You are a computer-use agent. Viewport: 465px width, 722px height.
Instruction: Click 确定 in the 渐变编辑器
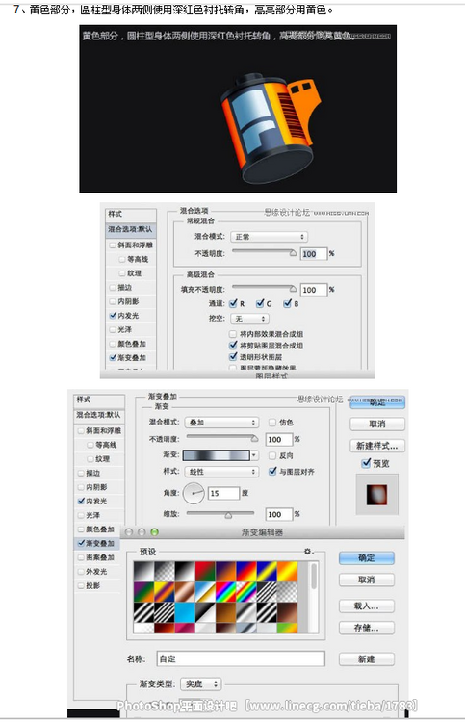click(x=367, y=558)
